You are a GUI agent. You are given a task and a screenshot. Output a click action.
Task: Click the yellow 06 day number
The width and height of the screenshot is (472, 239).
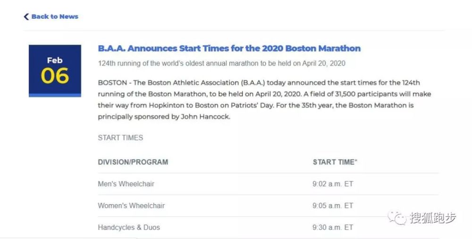pos(55,75)
